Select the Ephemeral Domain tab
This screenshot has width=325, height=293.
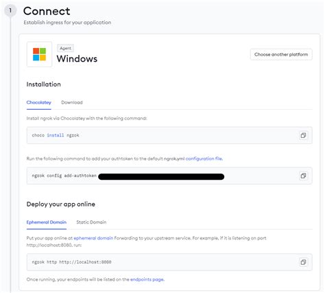pyautogui.click(x=47, y=222)
